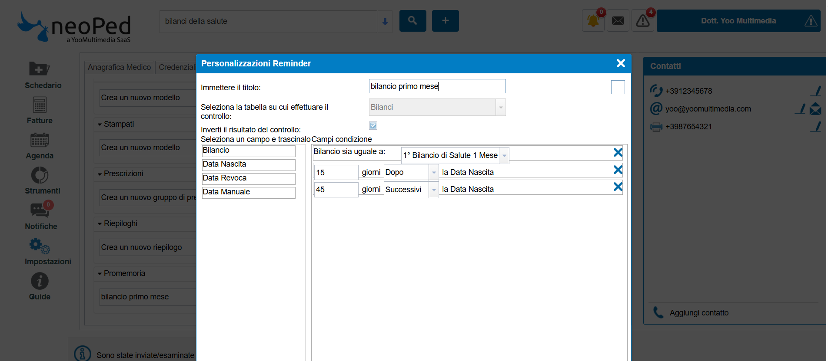Click the 'Dott. Yoo Multimedia' user button
This screenshot has height=361, width=828.
point(738,21)
